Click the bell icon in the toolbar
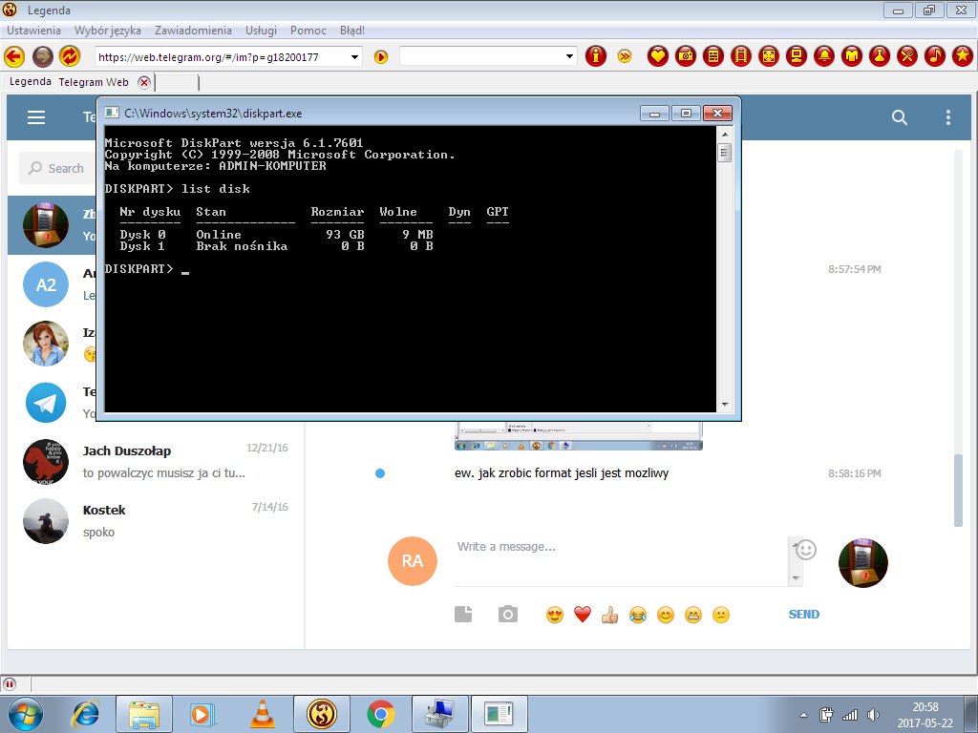 point(824,56)
